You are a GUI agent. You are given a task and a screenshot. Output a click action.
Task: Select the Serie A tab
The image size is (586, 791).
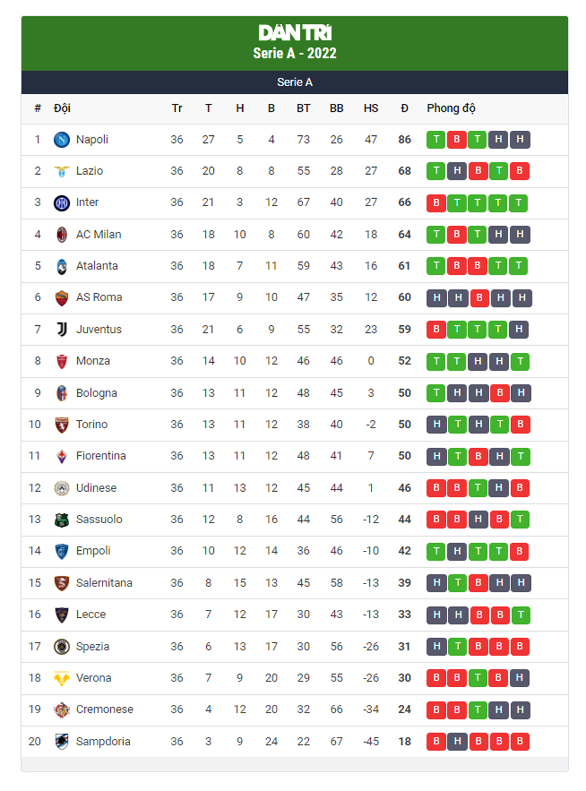(x=295, y=82)
